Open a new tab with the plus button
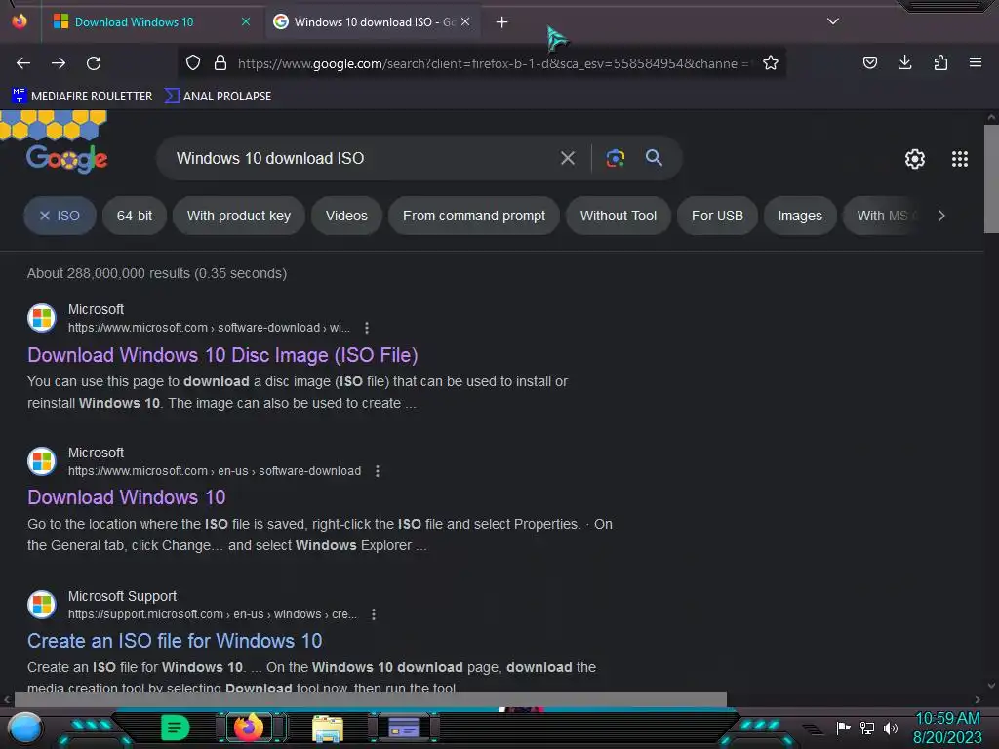 point(502,22)
